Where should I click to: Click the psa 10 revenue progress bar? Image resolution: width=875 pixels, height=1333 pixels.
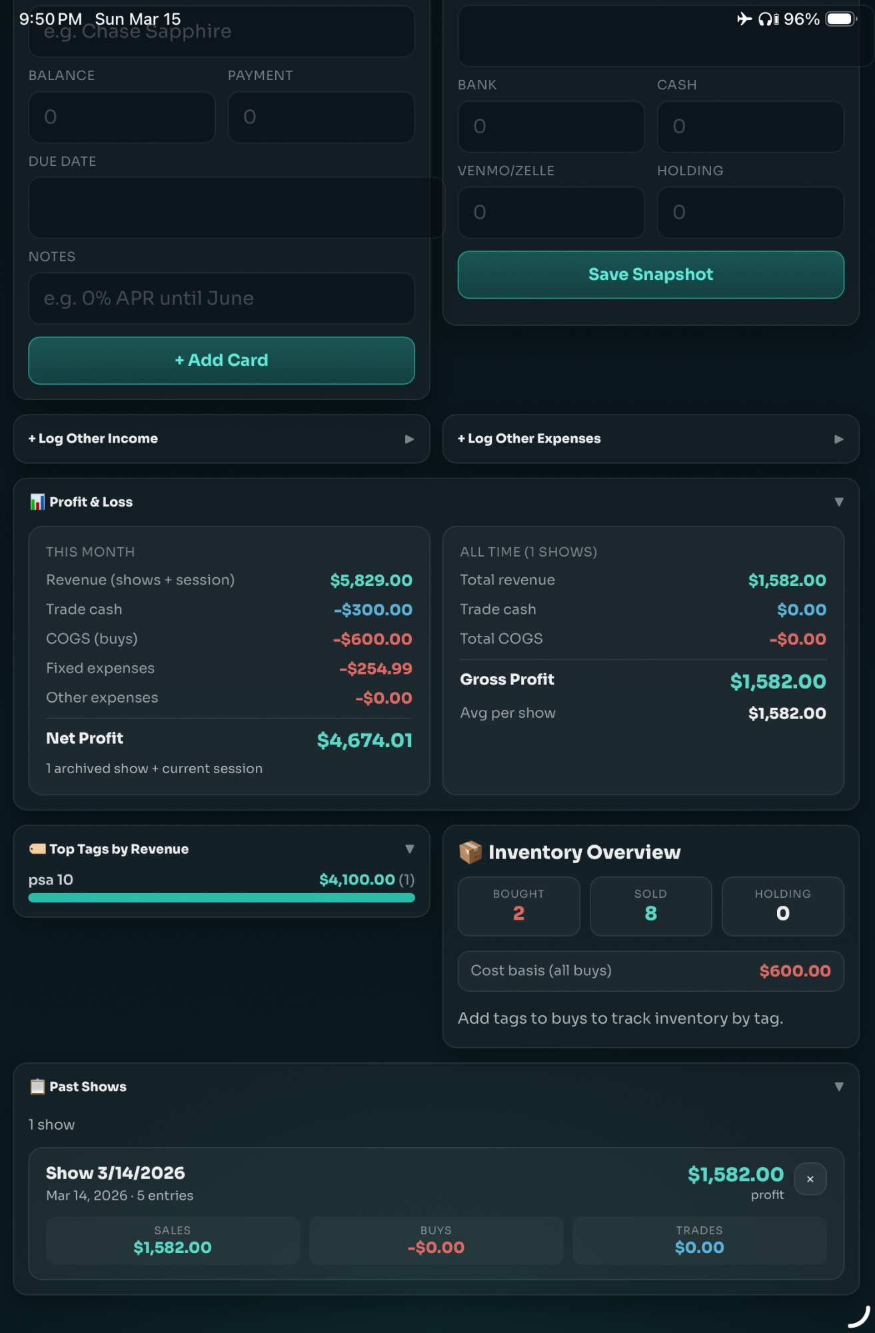point(221,898)
